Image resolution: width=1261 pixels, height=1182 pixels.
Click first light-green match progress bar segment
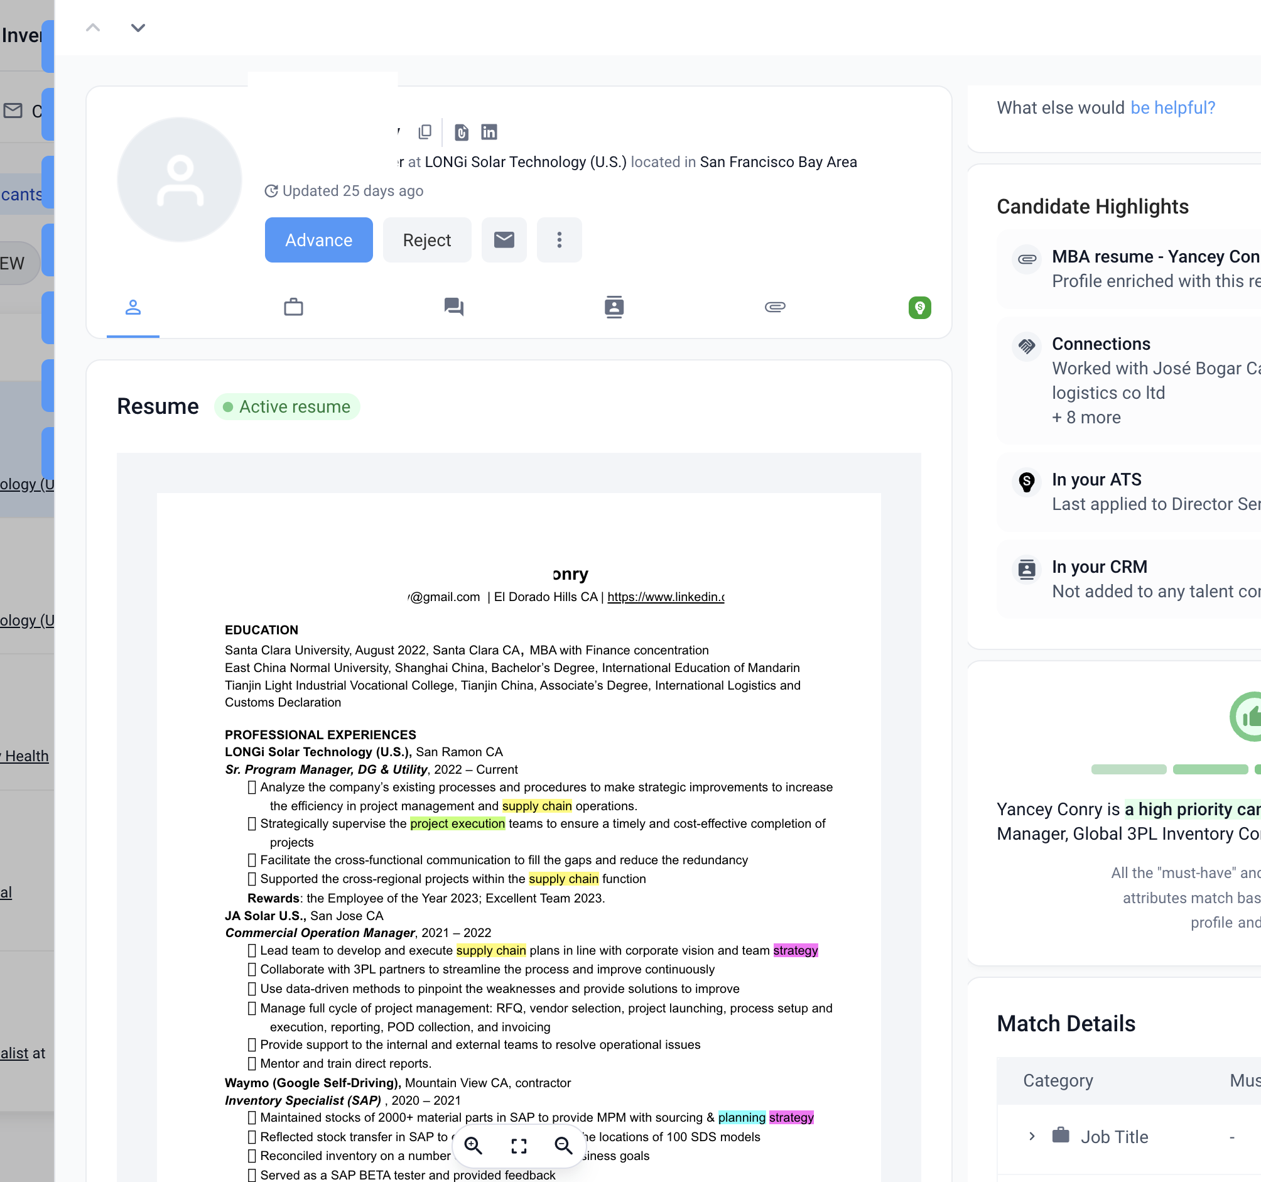pyautogui.click(x=1128, y=769)
